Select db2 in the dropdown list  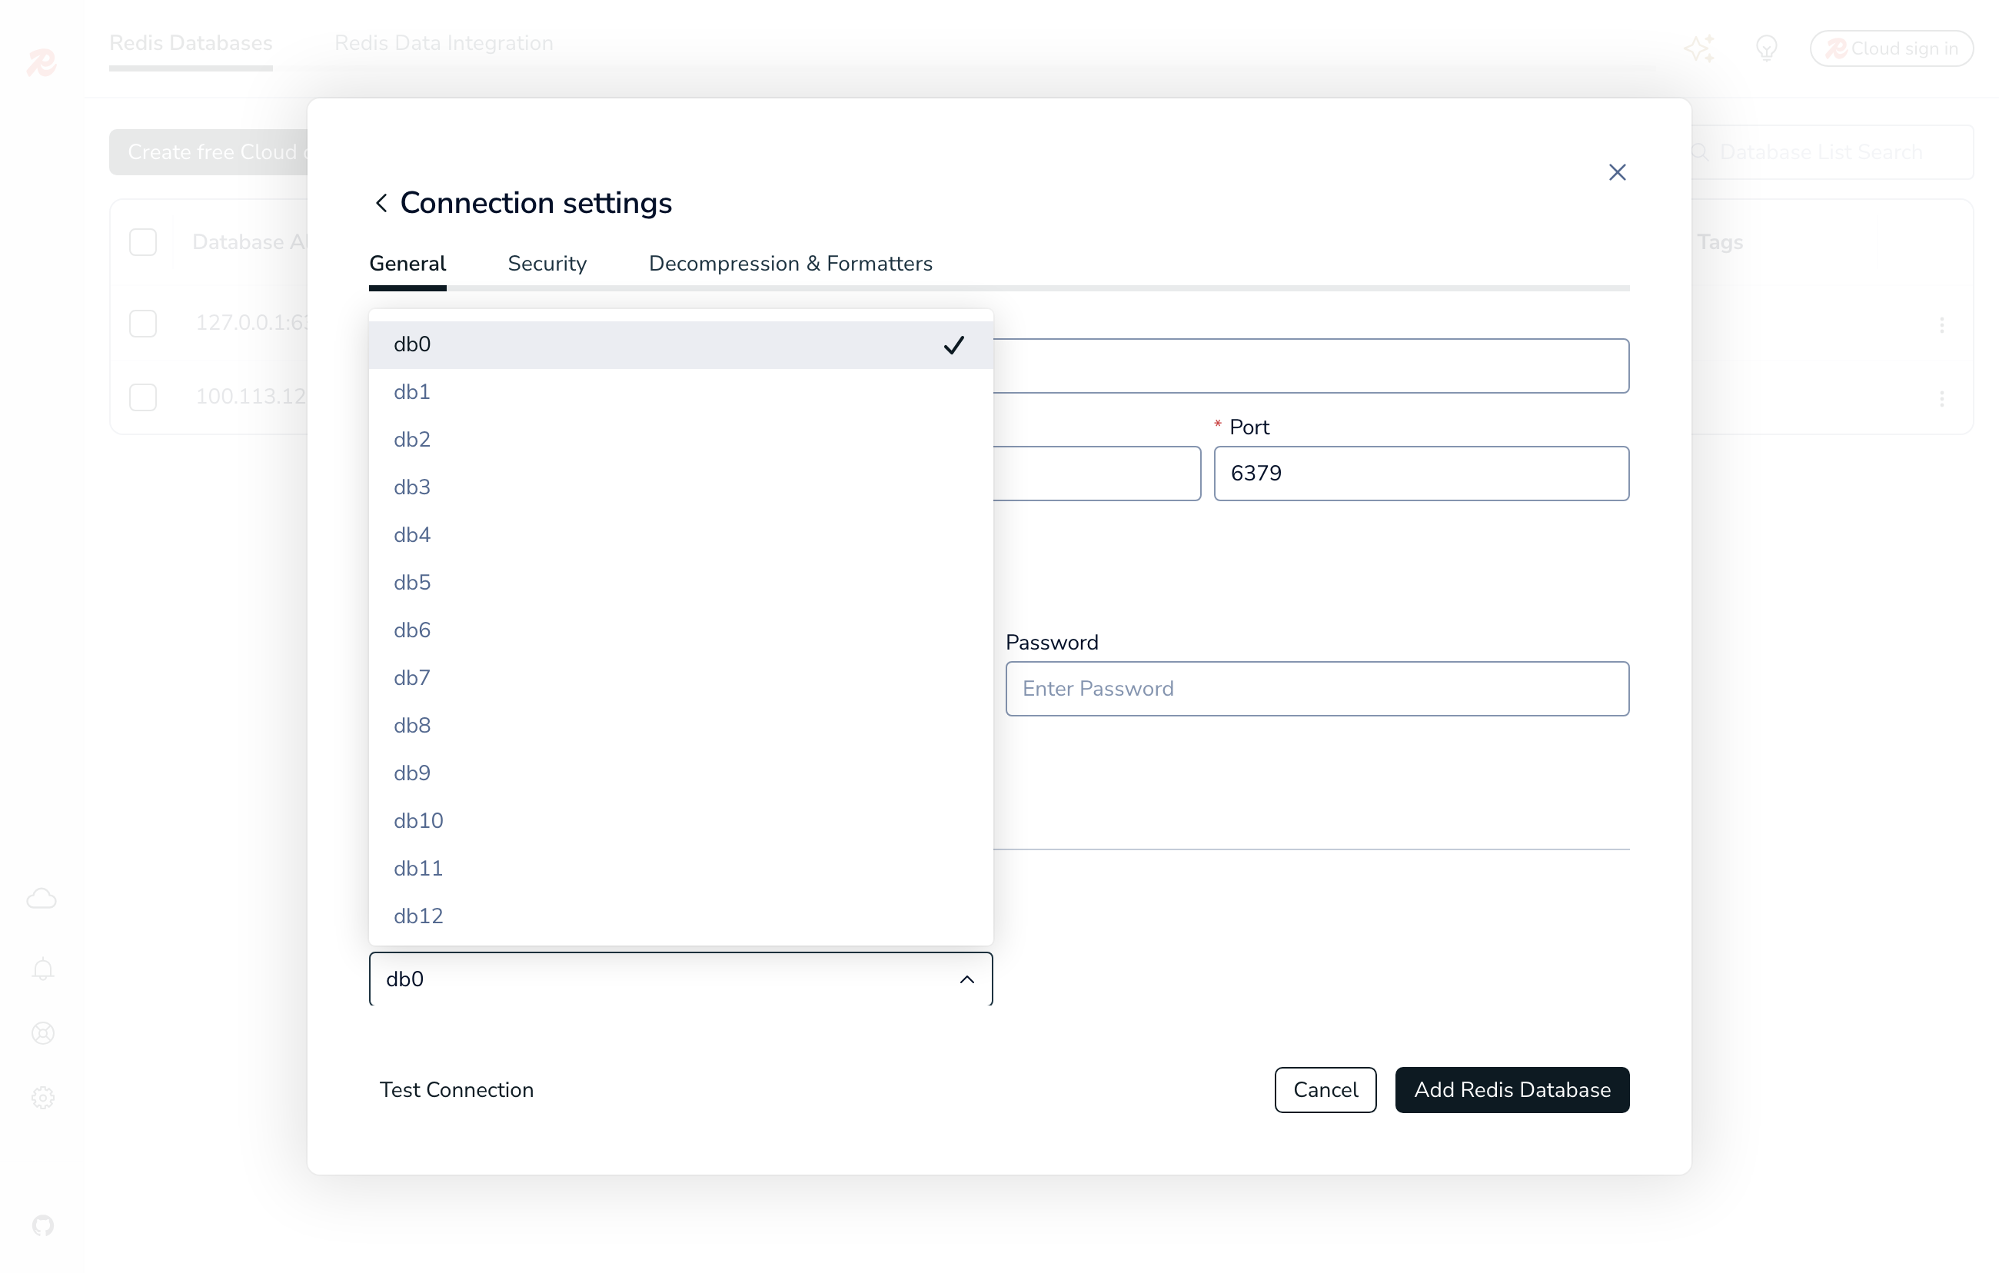pos(680,440)
